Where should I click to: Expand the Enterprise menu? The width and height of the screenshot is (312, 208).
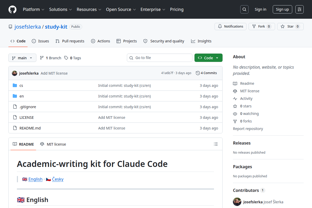click(x=153, y=9)
